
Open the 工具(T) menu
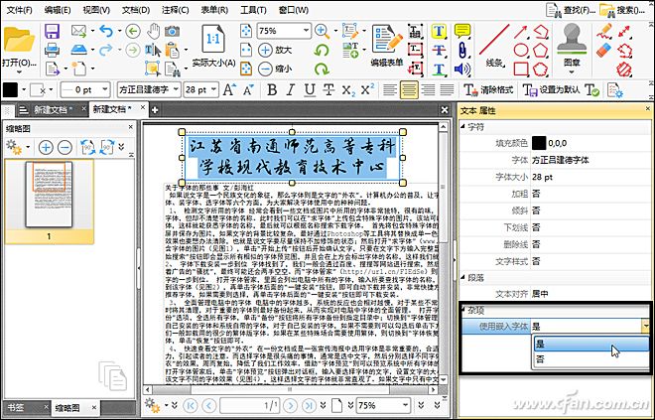[253, 10]
